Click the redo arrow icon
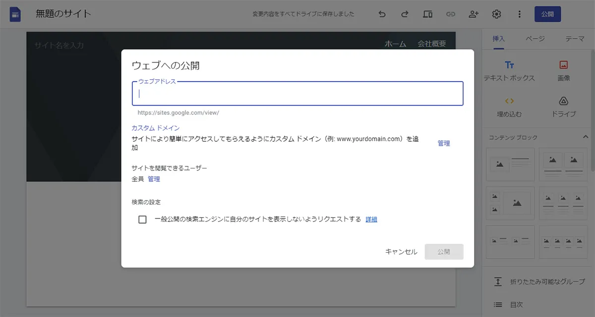595x317 pixels. 405,14
